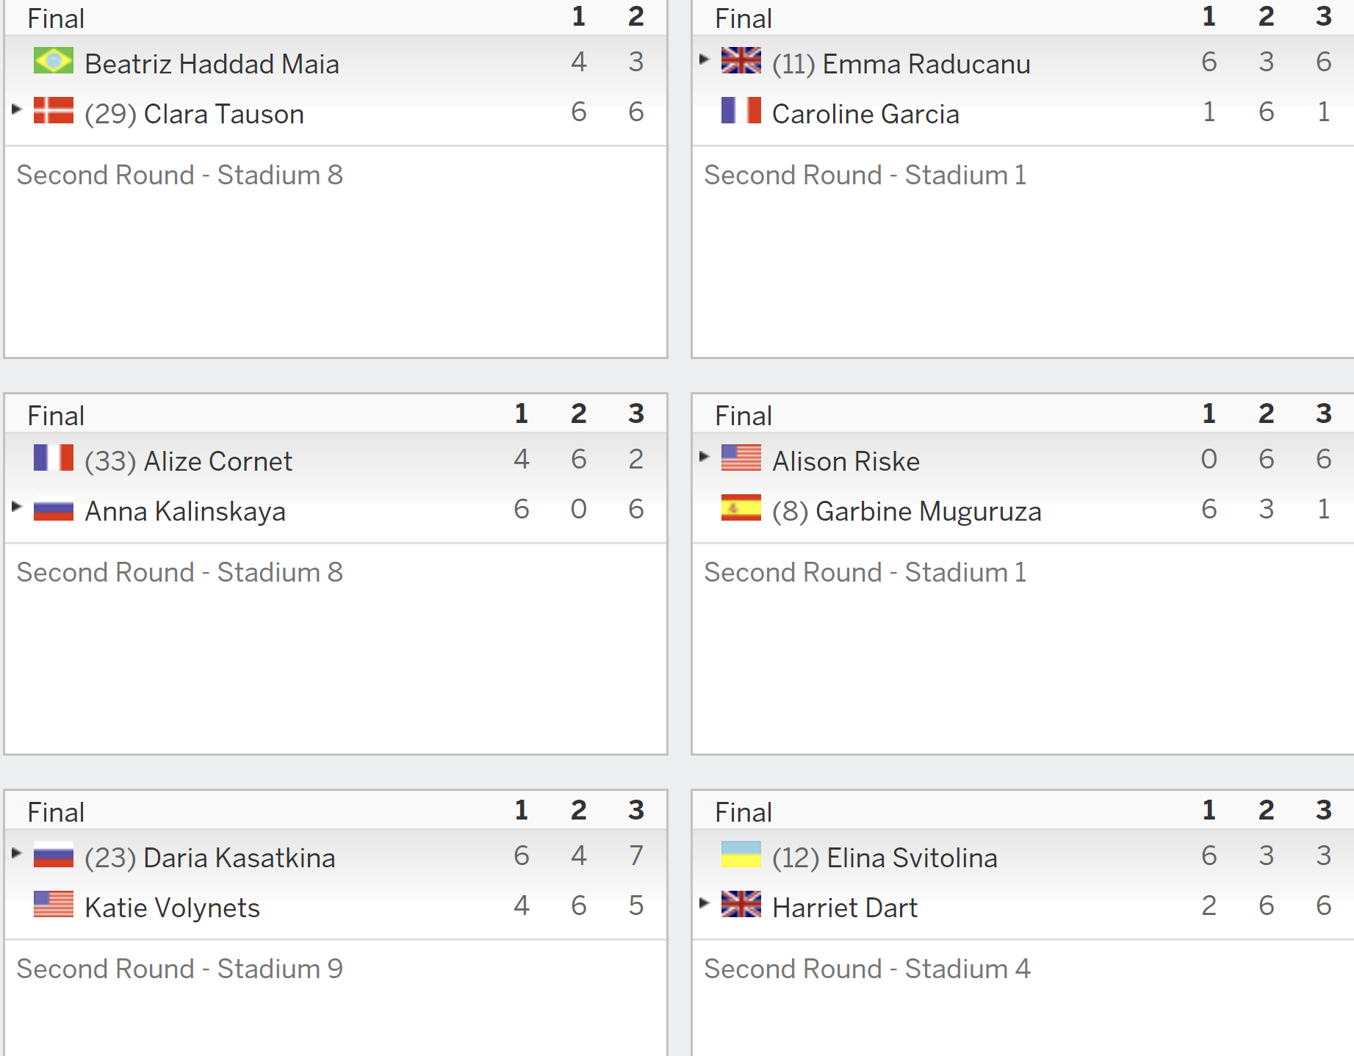The image size is (1354, 1056).
Task: Click the Brazil flag beside Beatriz Haddad Maia
Action: (x=54, y=61)
